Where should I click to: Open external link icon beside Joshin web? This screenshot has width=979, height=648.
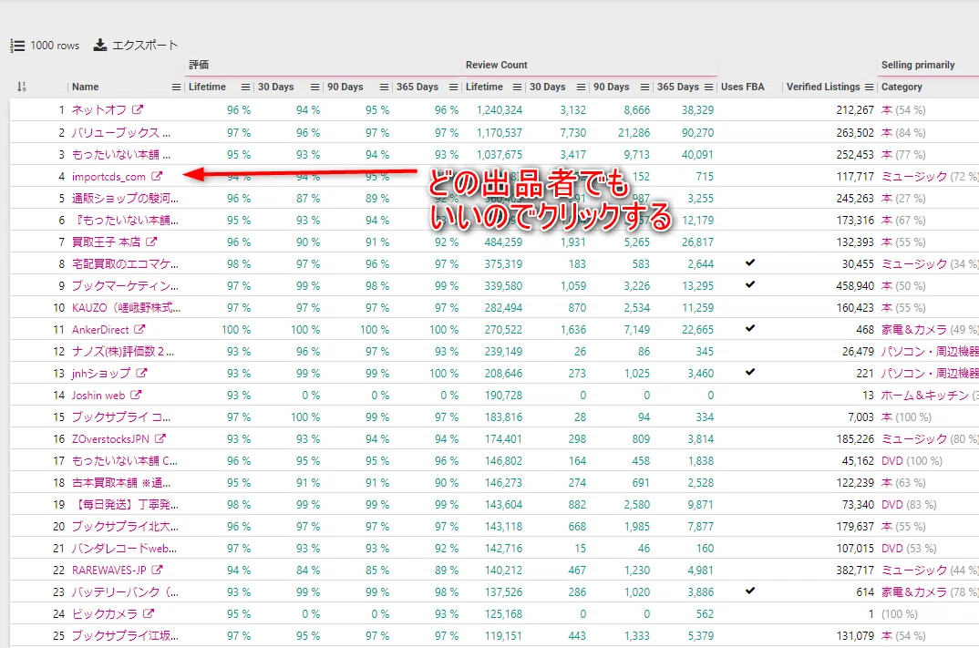(136, 395)
